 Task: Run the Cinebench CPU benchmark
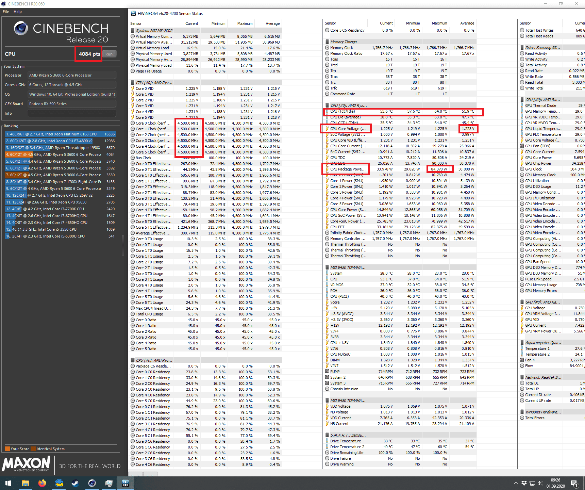109,54
